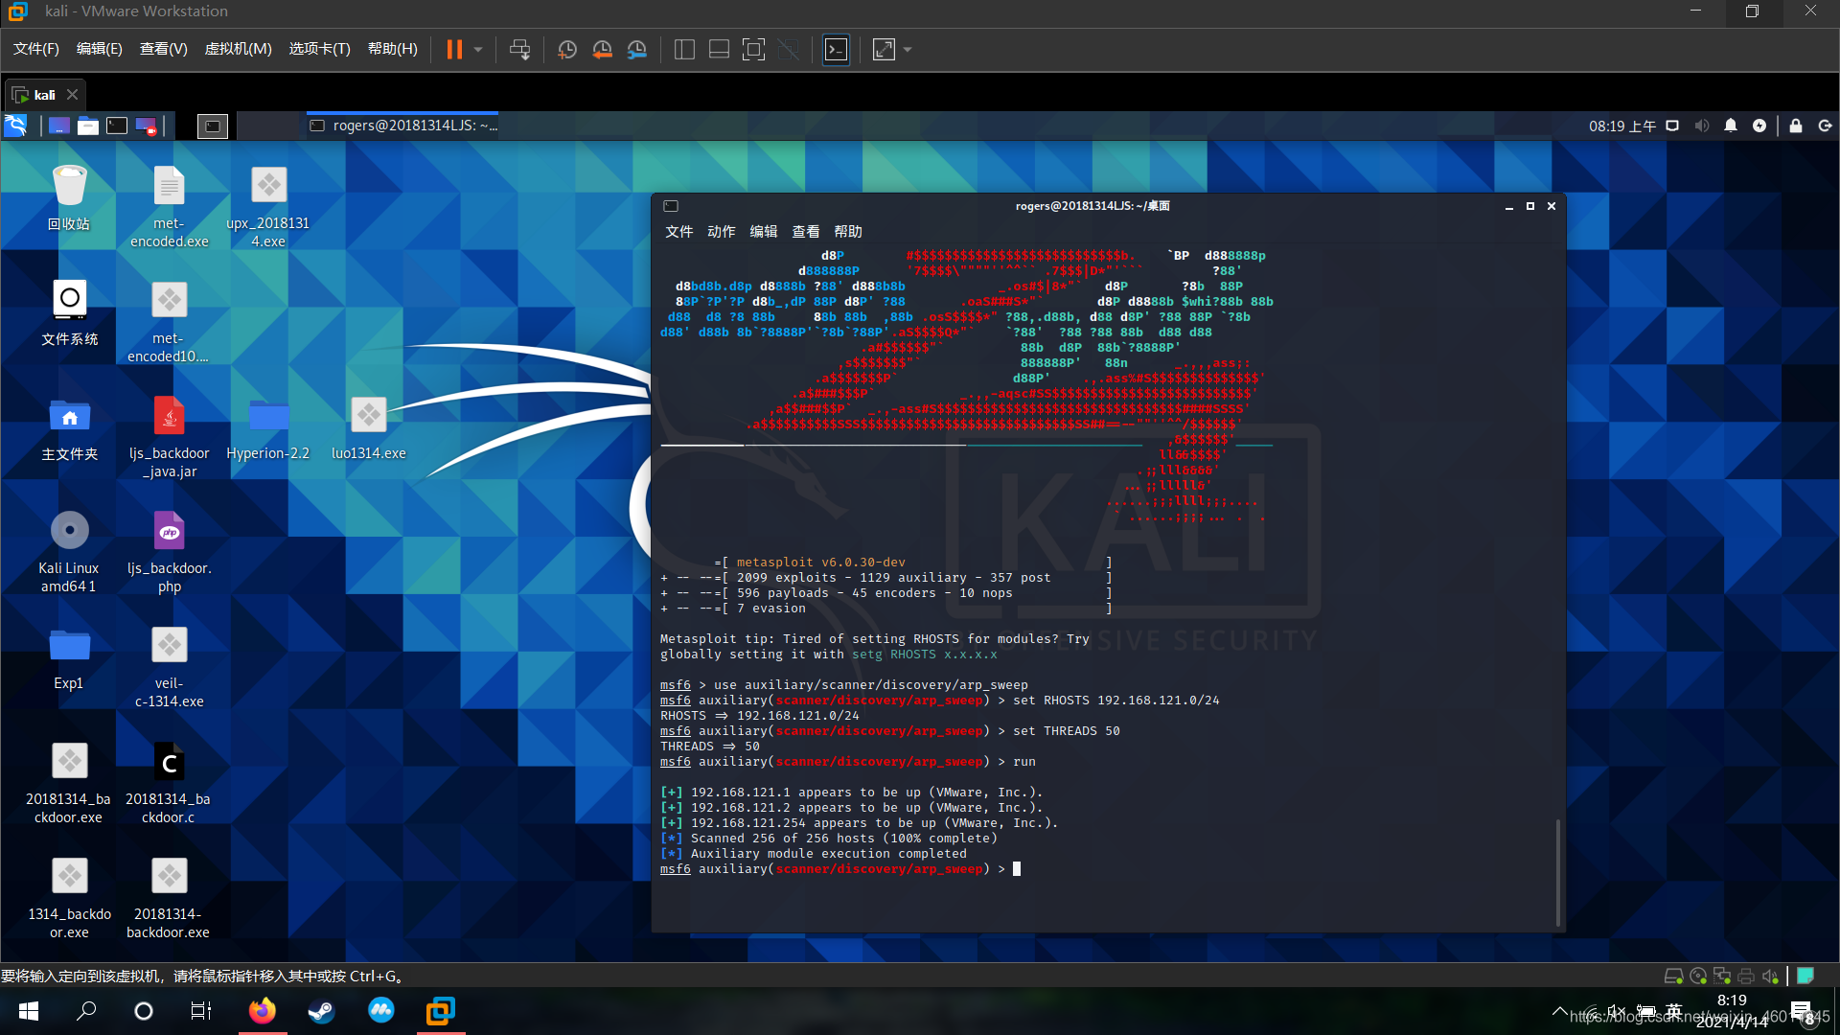Toggle the VMware library sidebar view icon

pyautogui.click(x=684, y=49)
